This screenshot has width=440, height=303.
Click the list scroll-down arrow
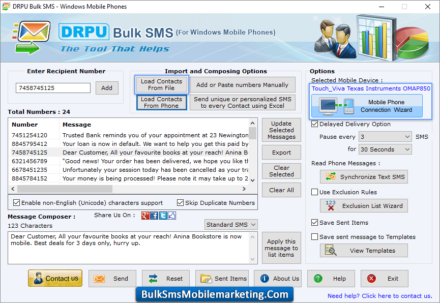[252, 180]
